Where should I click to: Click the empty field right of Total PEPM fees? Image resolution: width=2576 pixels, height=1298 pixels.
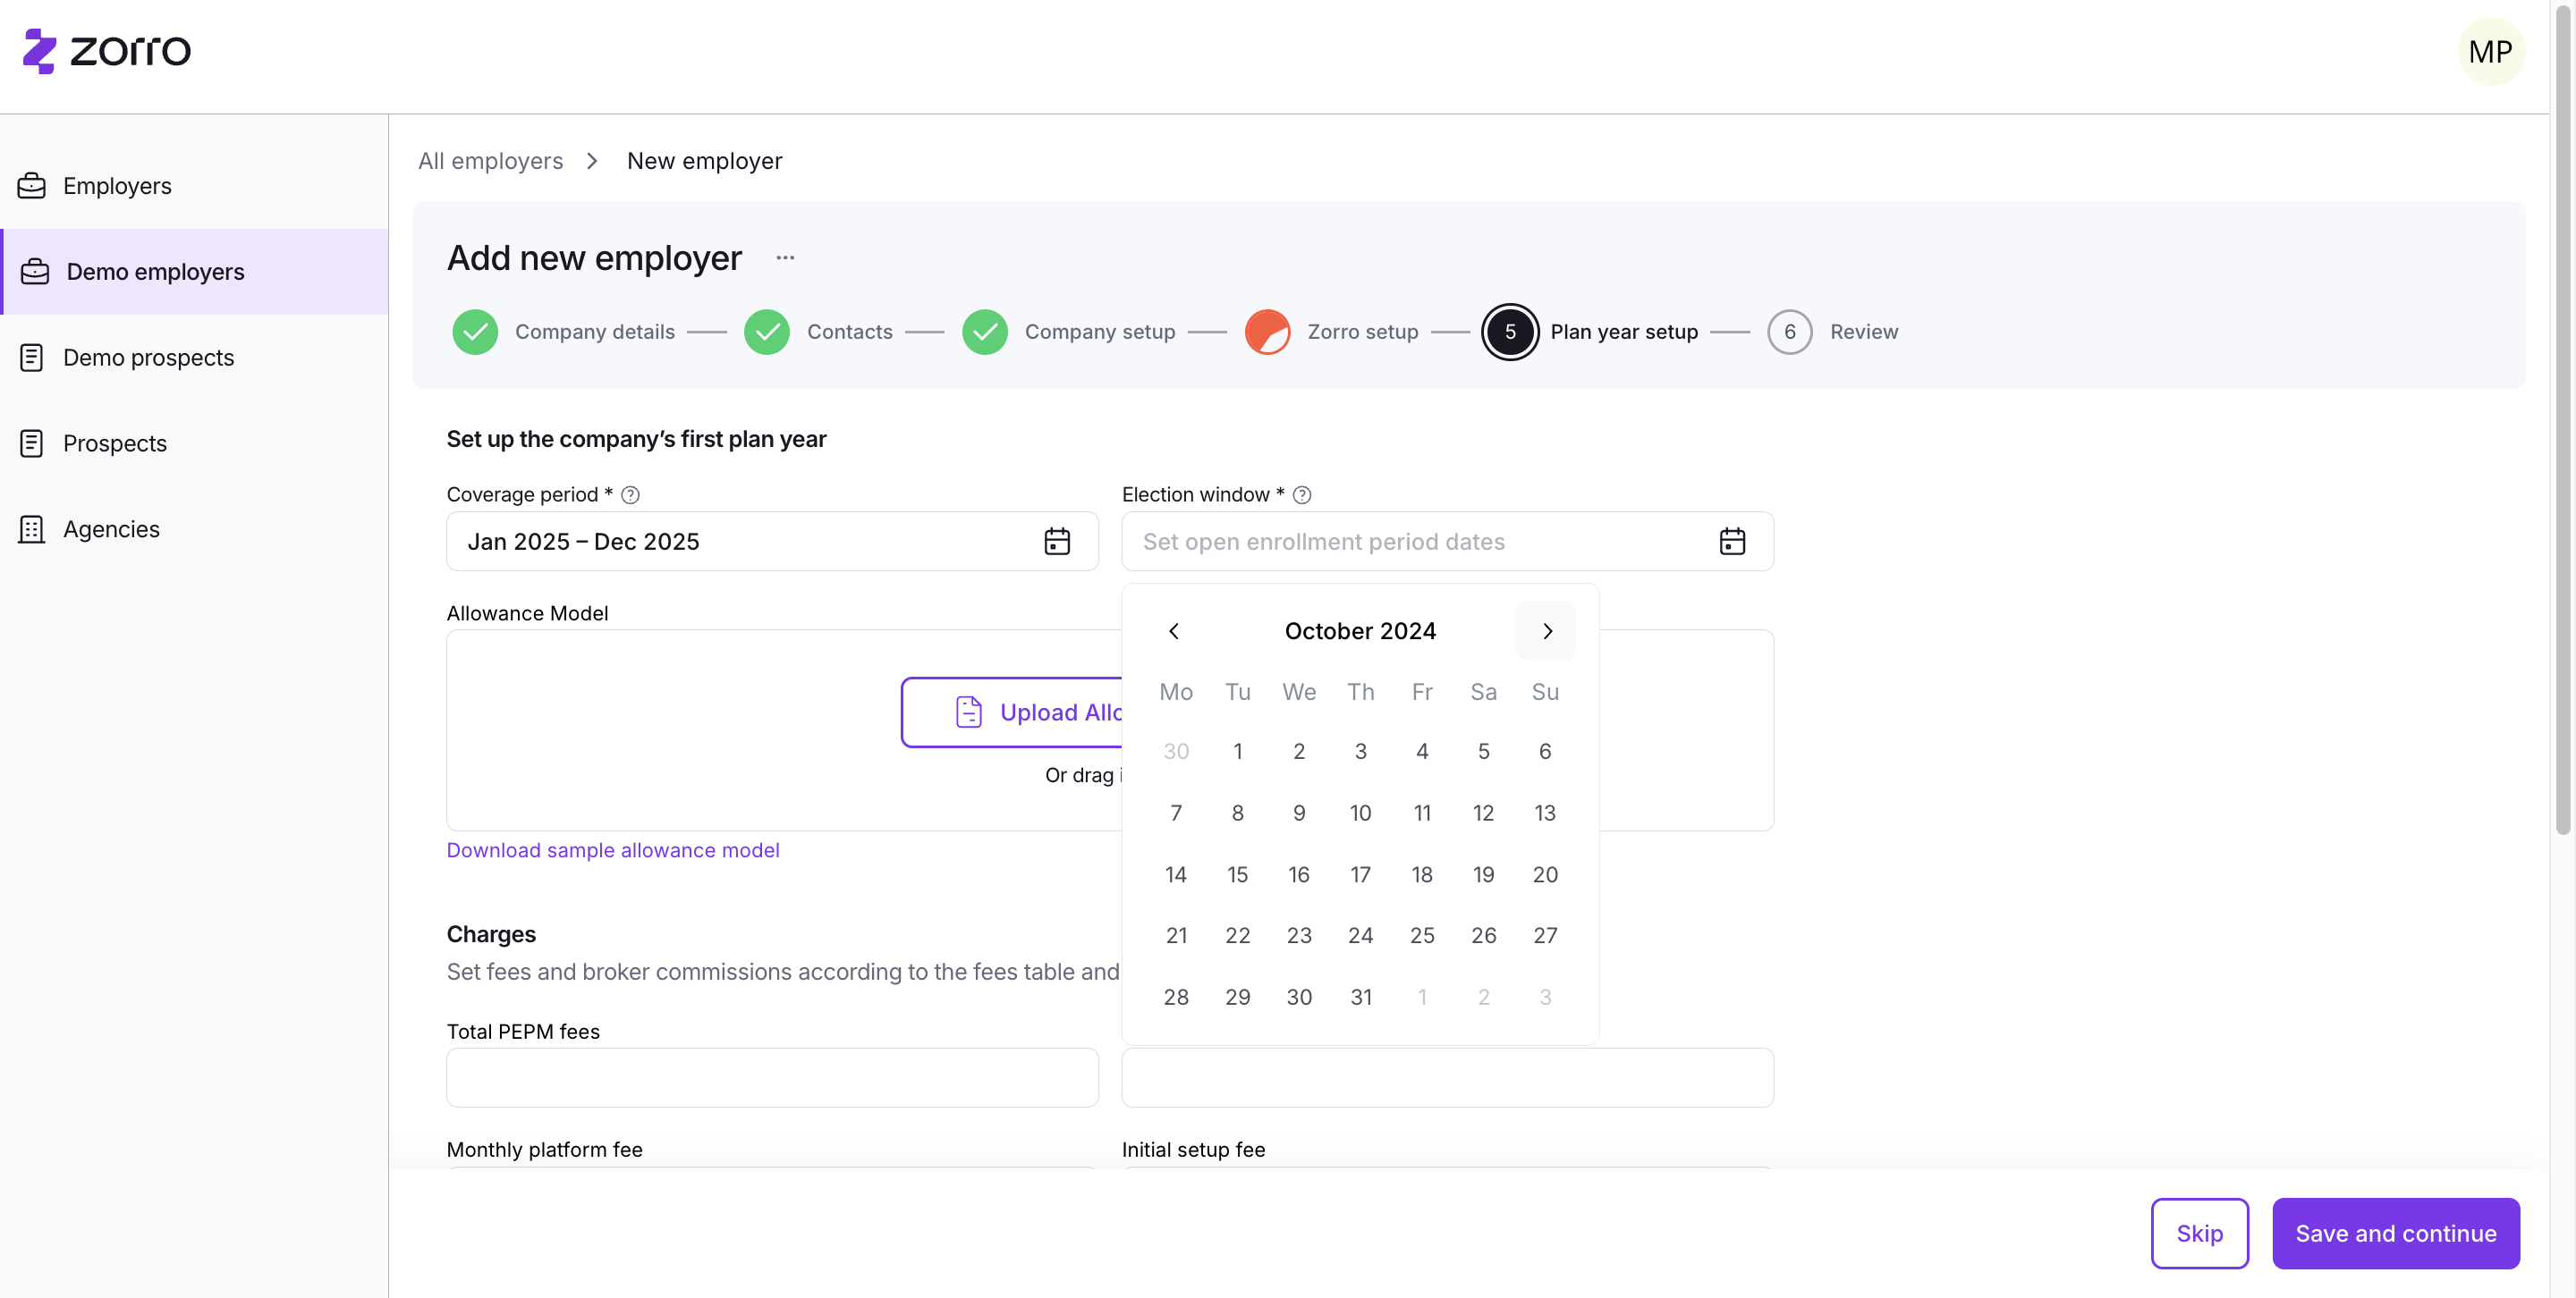[1447, 1077]
